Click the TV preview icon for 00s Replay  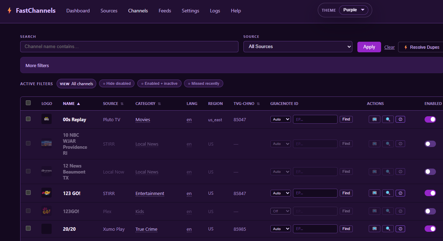click(x=374, y=119)
